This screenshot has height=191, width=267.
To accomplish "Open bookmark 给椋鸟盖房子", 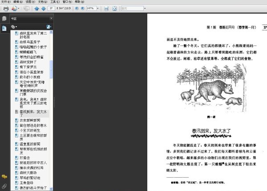I will point(30,42).
